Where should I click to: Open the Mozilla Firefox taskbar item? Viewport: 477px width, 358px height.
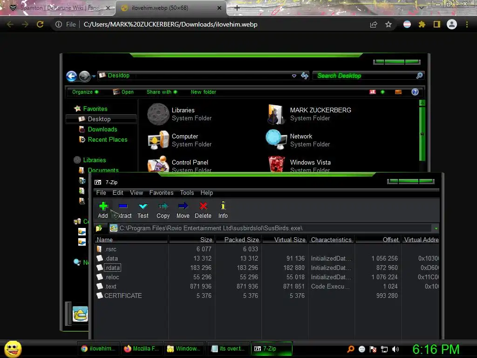click(x=142, y=349)
